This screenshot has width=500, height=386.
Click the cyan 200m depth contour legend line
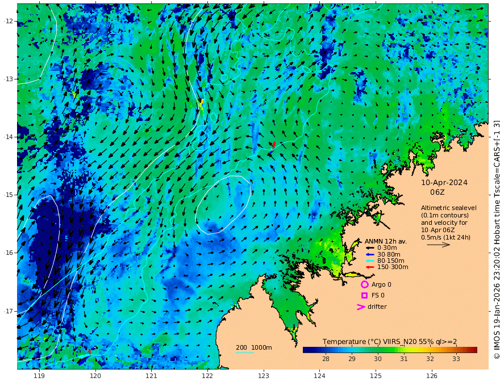point(245,353)
